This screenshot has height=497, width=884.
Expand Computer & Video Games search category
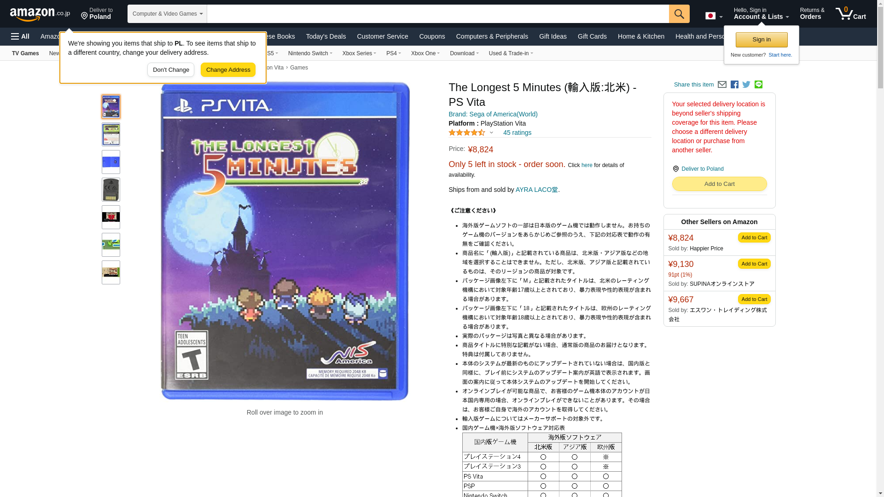167,14
